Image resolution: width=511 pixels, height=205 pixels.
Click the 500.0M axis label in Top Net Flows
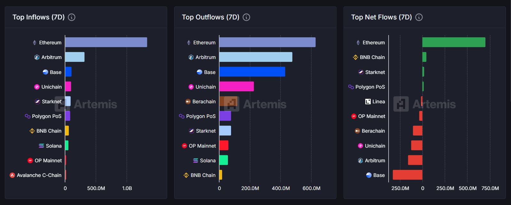[x=468, y=188]
